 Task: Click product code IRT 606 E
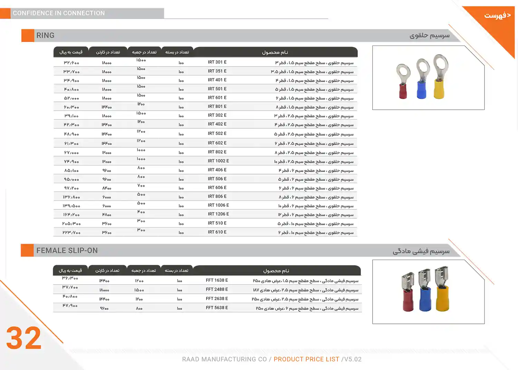tap(217, 188)
